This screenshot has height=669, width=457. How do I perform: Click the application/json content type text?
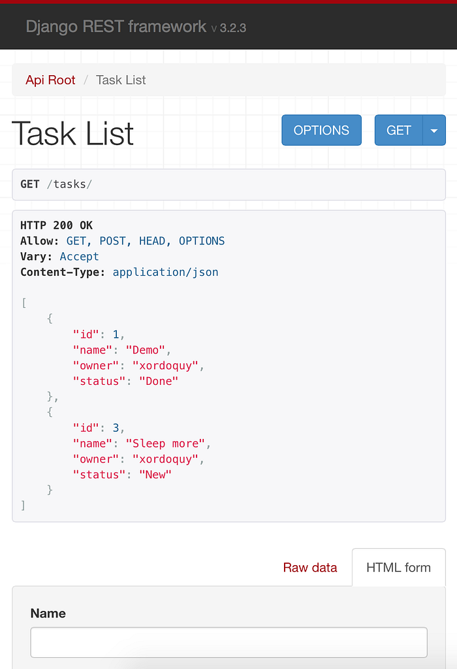click(x=165, y=272)
